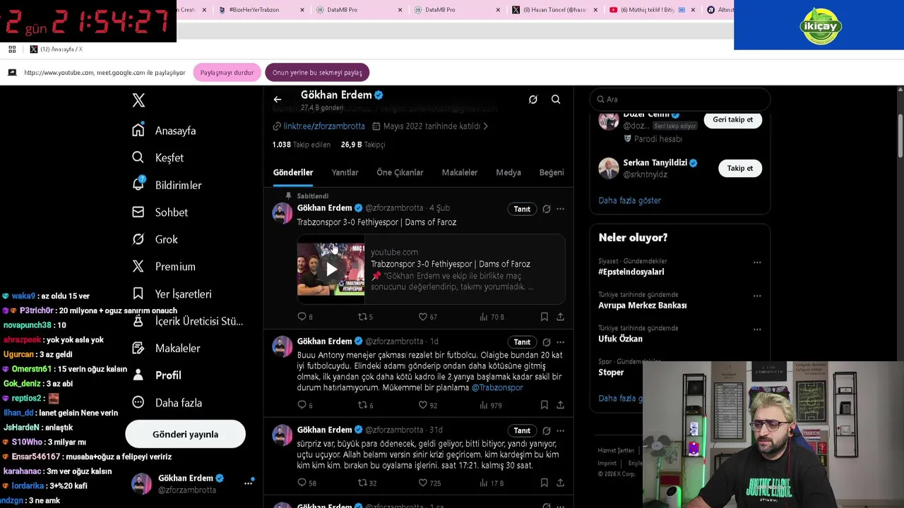Share the pinned Fethiyespor post
The width and height of the screenshot is (904, 508).
560,317
